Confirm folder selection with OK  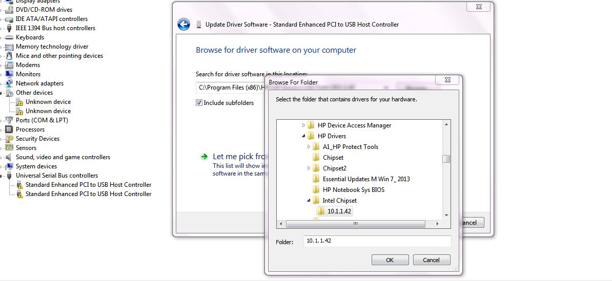390,260
